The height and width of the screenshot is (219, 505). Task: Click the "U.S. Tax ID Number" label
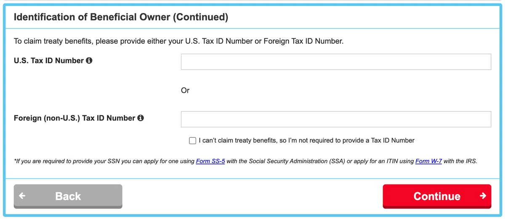pos(49,61)
